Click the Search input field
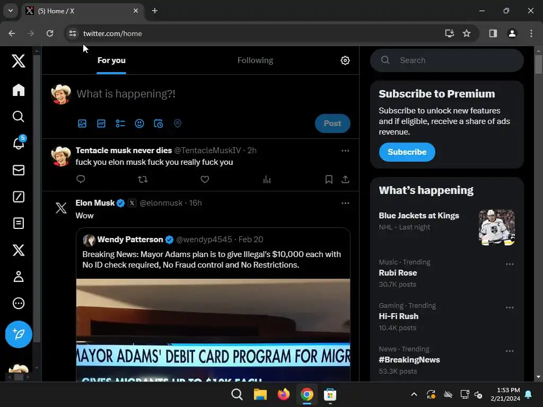 coord(446,60)
